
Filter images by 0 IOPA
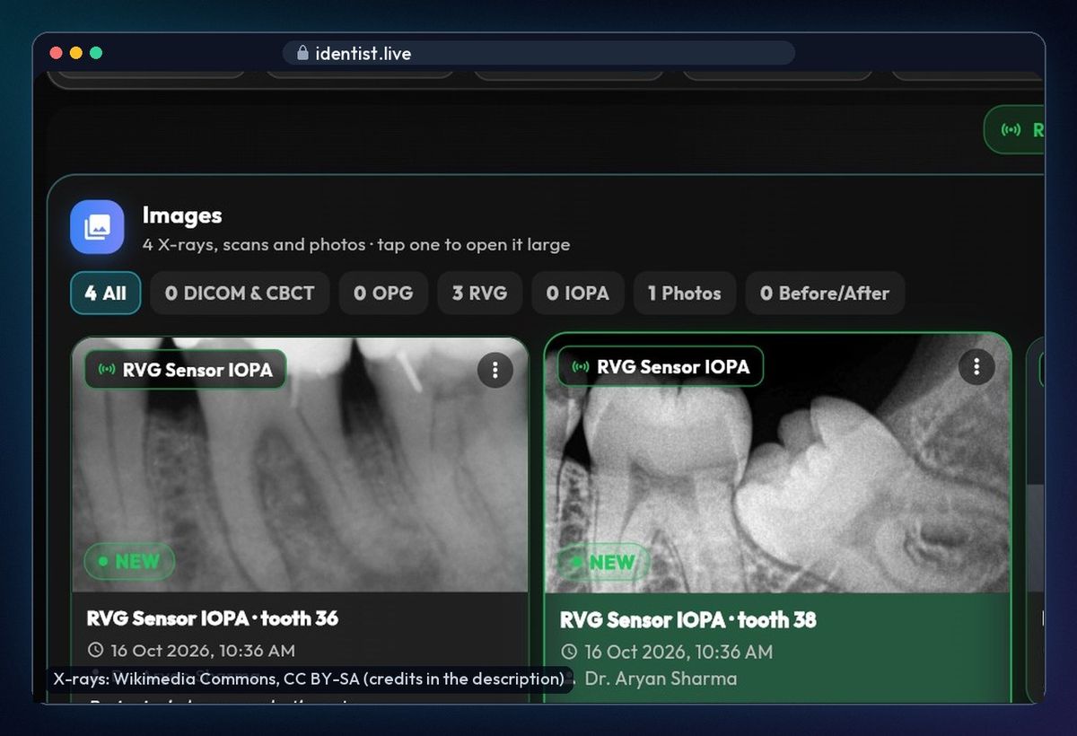[x=577, y=293]
